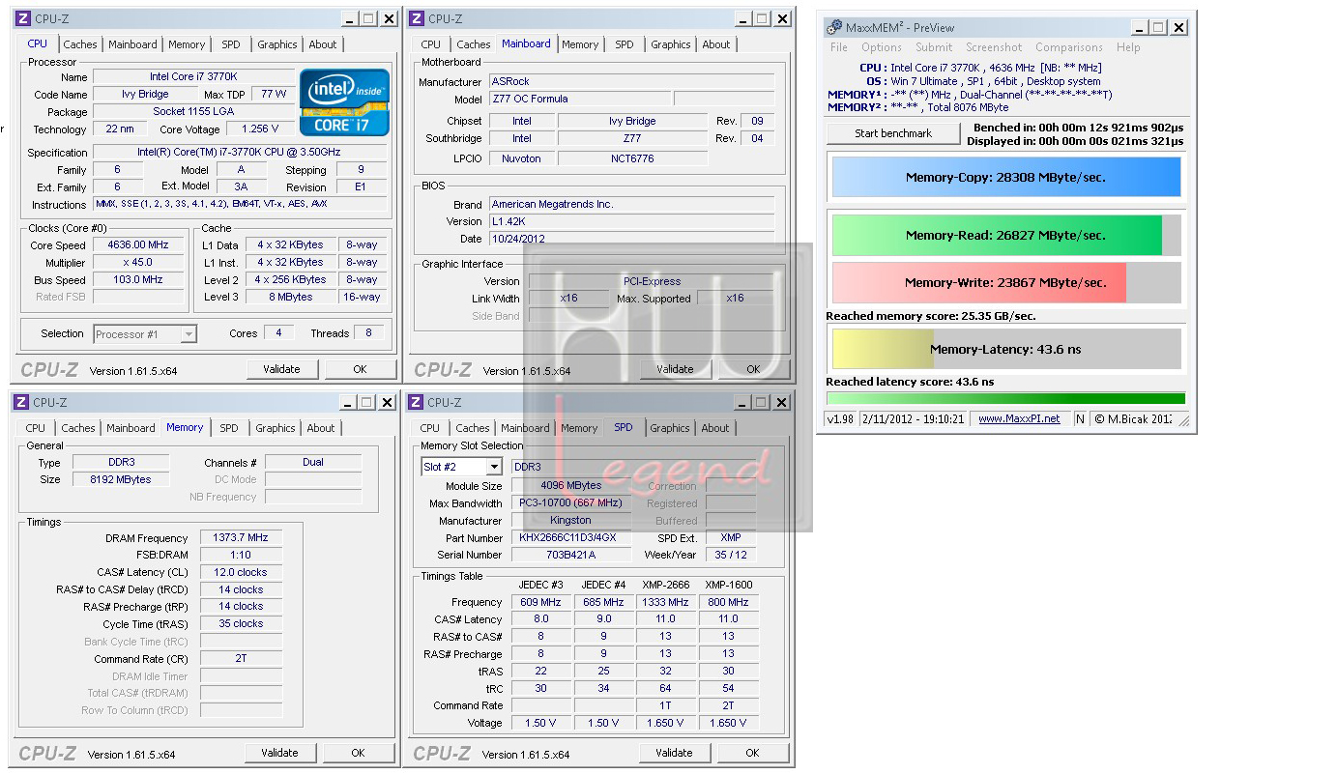
Task: Click the Week/Year 35 / 12 value
Action: [731, 555]
